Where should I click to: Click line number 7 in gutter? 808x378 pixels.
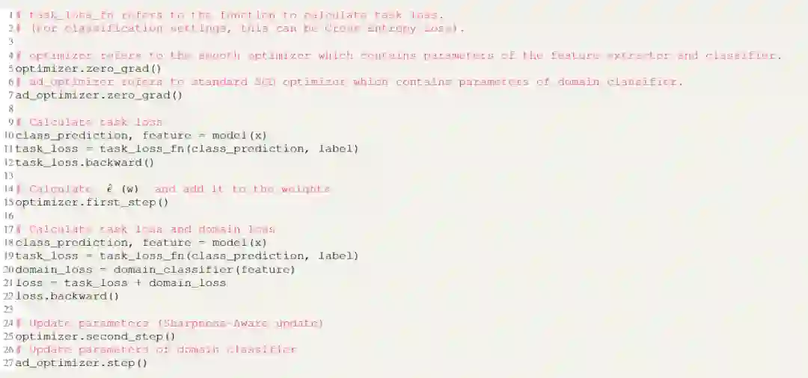pyautogui.click(x=10, y=95)
